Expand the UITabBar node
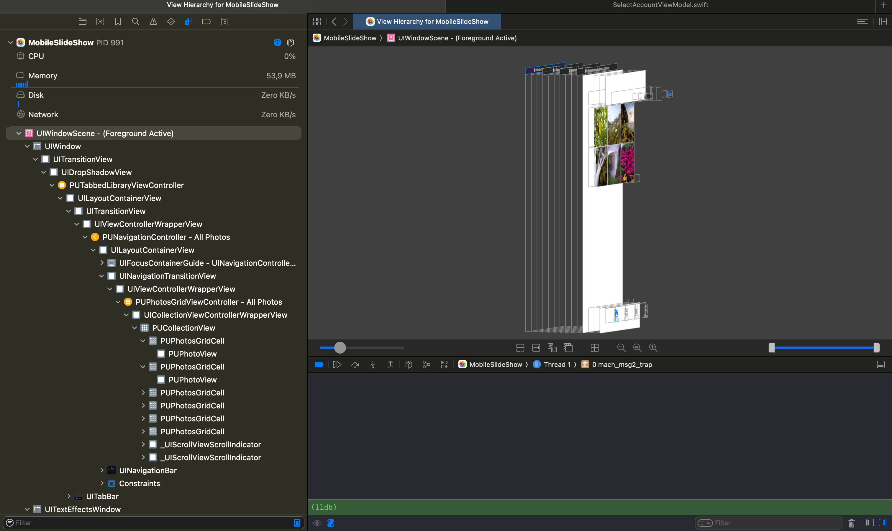 pyautogui.click(x=69, y=496)
